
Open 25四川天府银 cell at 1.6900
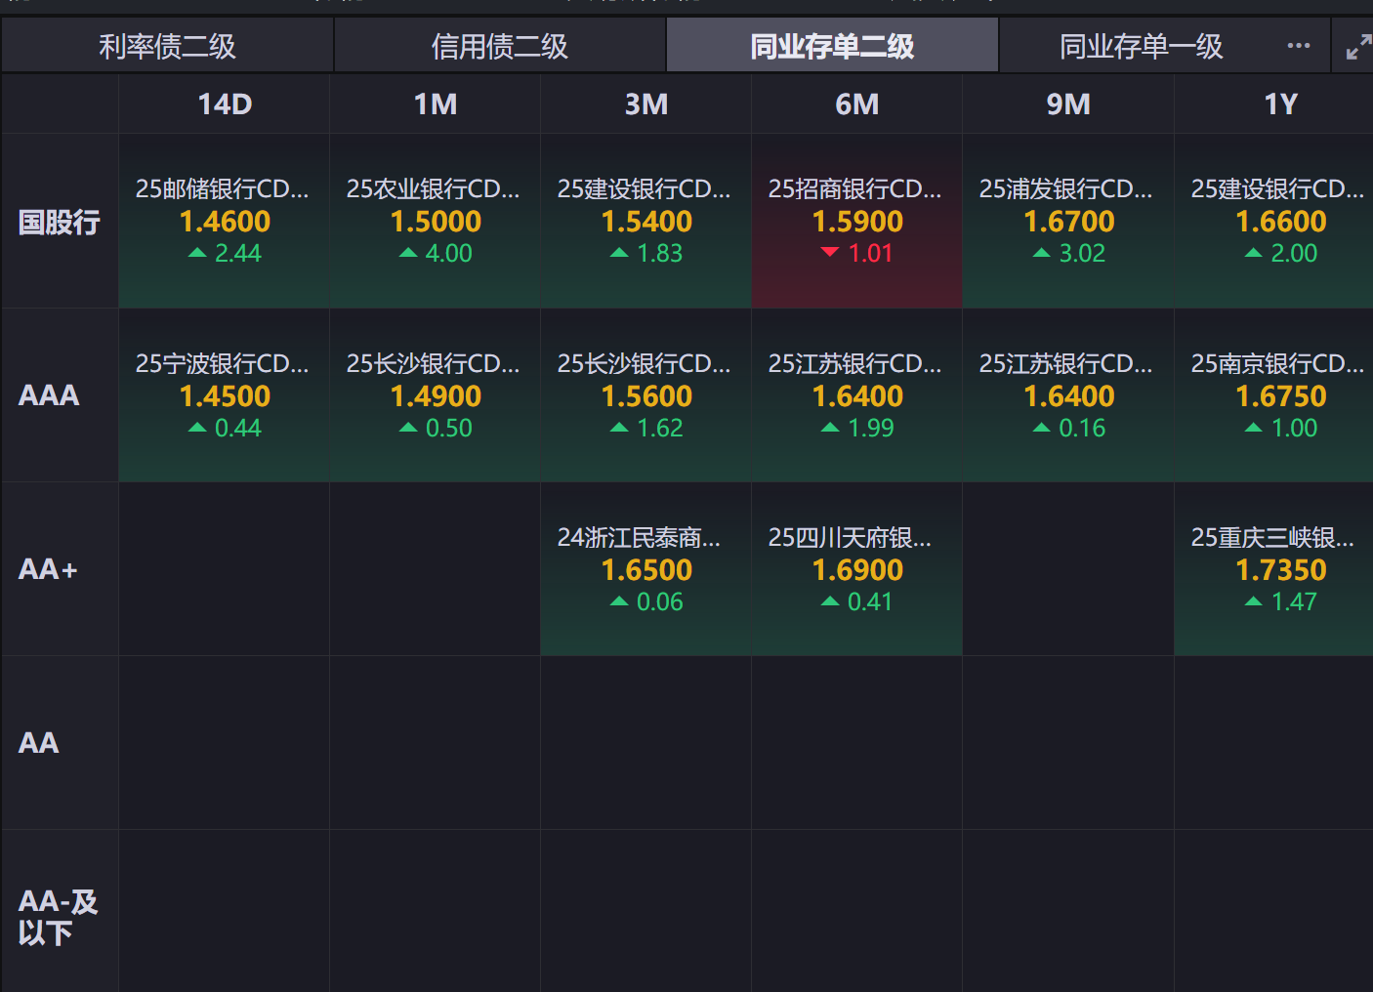pyautogui.click(x=857, y=569)
